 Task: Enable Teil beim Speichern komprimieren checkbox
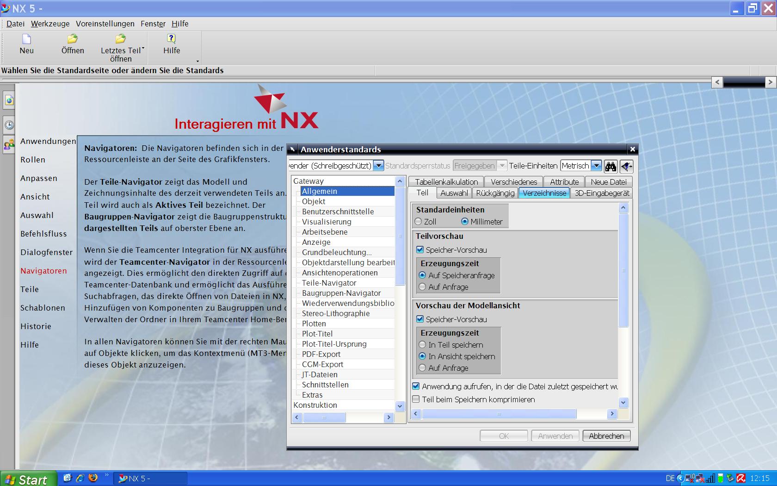point(416,399)
